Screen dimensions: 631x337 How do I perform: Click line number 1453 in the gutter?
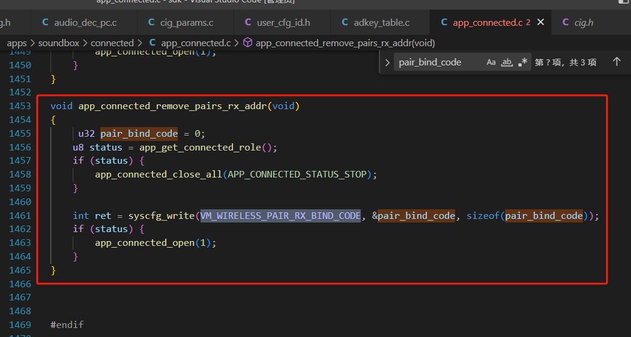click(20, 106)
